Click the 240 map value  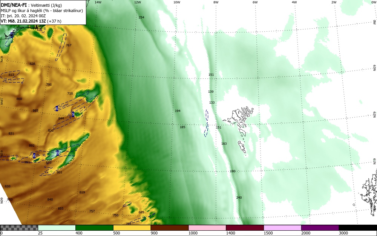pyautogui.click(x=239, y=198)
